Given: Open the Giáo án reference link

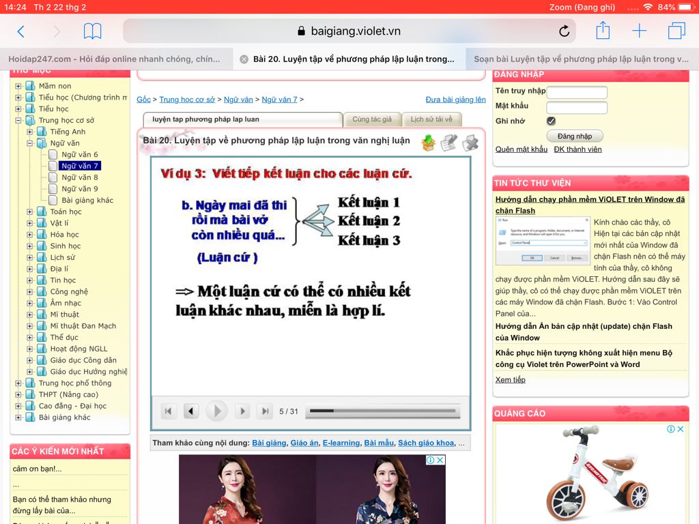Looking at the screenshot, I should pos(304,443).
